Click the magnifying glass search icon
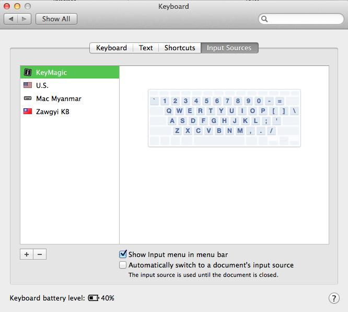 tap(264, 19)
